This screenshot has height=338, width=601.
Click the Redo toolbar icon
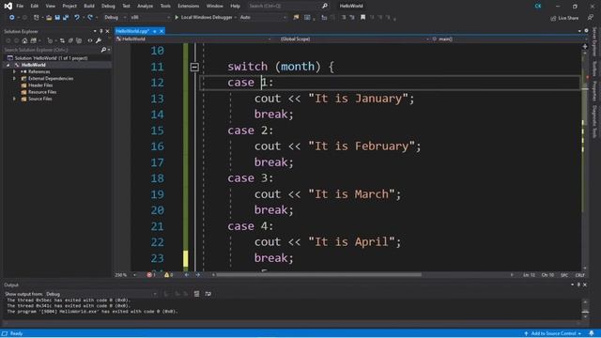90,18
